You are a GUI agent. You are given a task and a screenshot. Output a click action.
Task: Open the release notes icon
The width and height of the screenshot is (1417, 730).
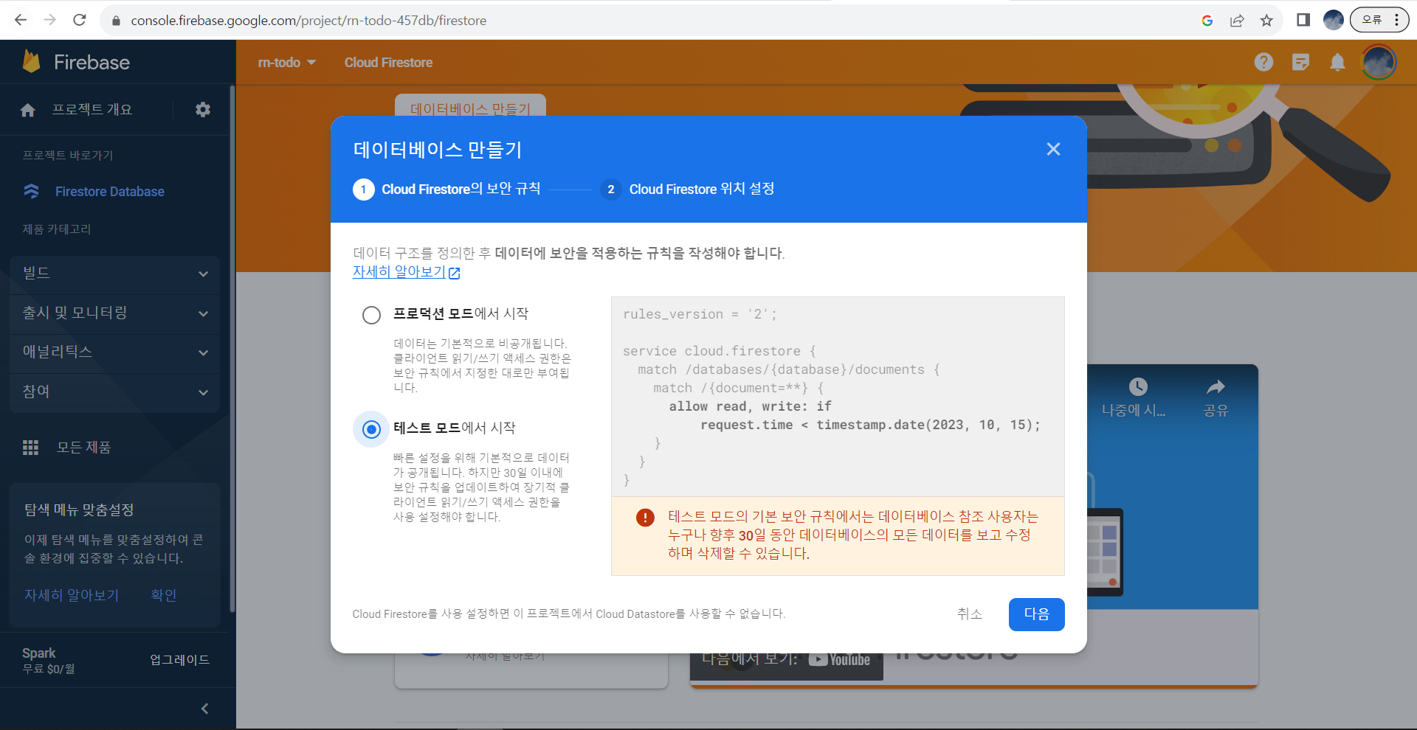click(x=1300, y=62)
